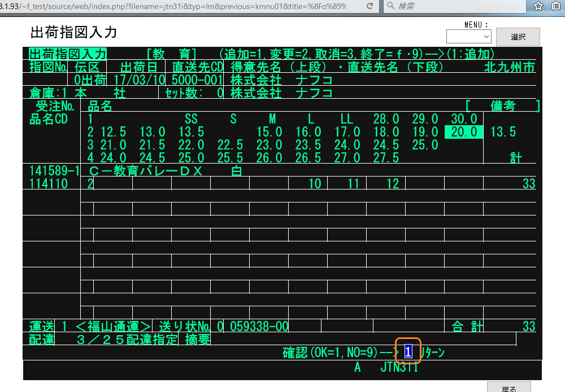
Task: Click the confirmation input showing 1
Action: [x=408, y=353]
